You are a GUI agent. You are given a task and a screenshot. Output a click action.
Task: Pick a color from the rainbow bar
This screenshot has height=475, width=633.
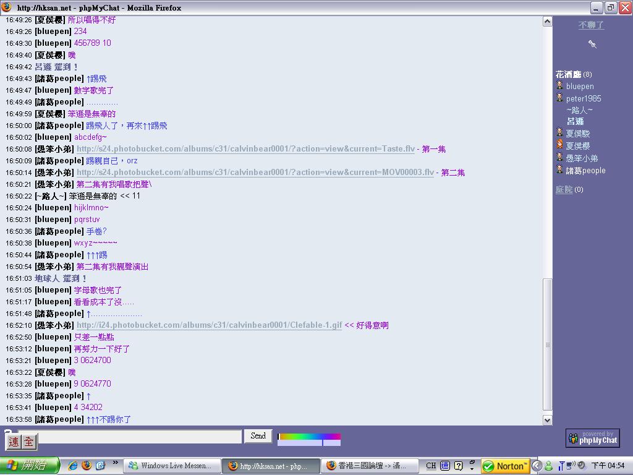pyautogui.click(x=309, y=437)
